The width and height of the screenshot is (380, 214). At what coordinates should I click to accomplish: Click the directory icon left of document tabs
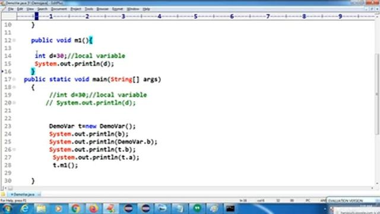[x=3, y=194]
